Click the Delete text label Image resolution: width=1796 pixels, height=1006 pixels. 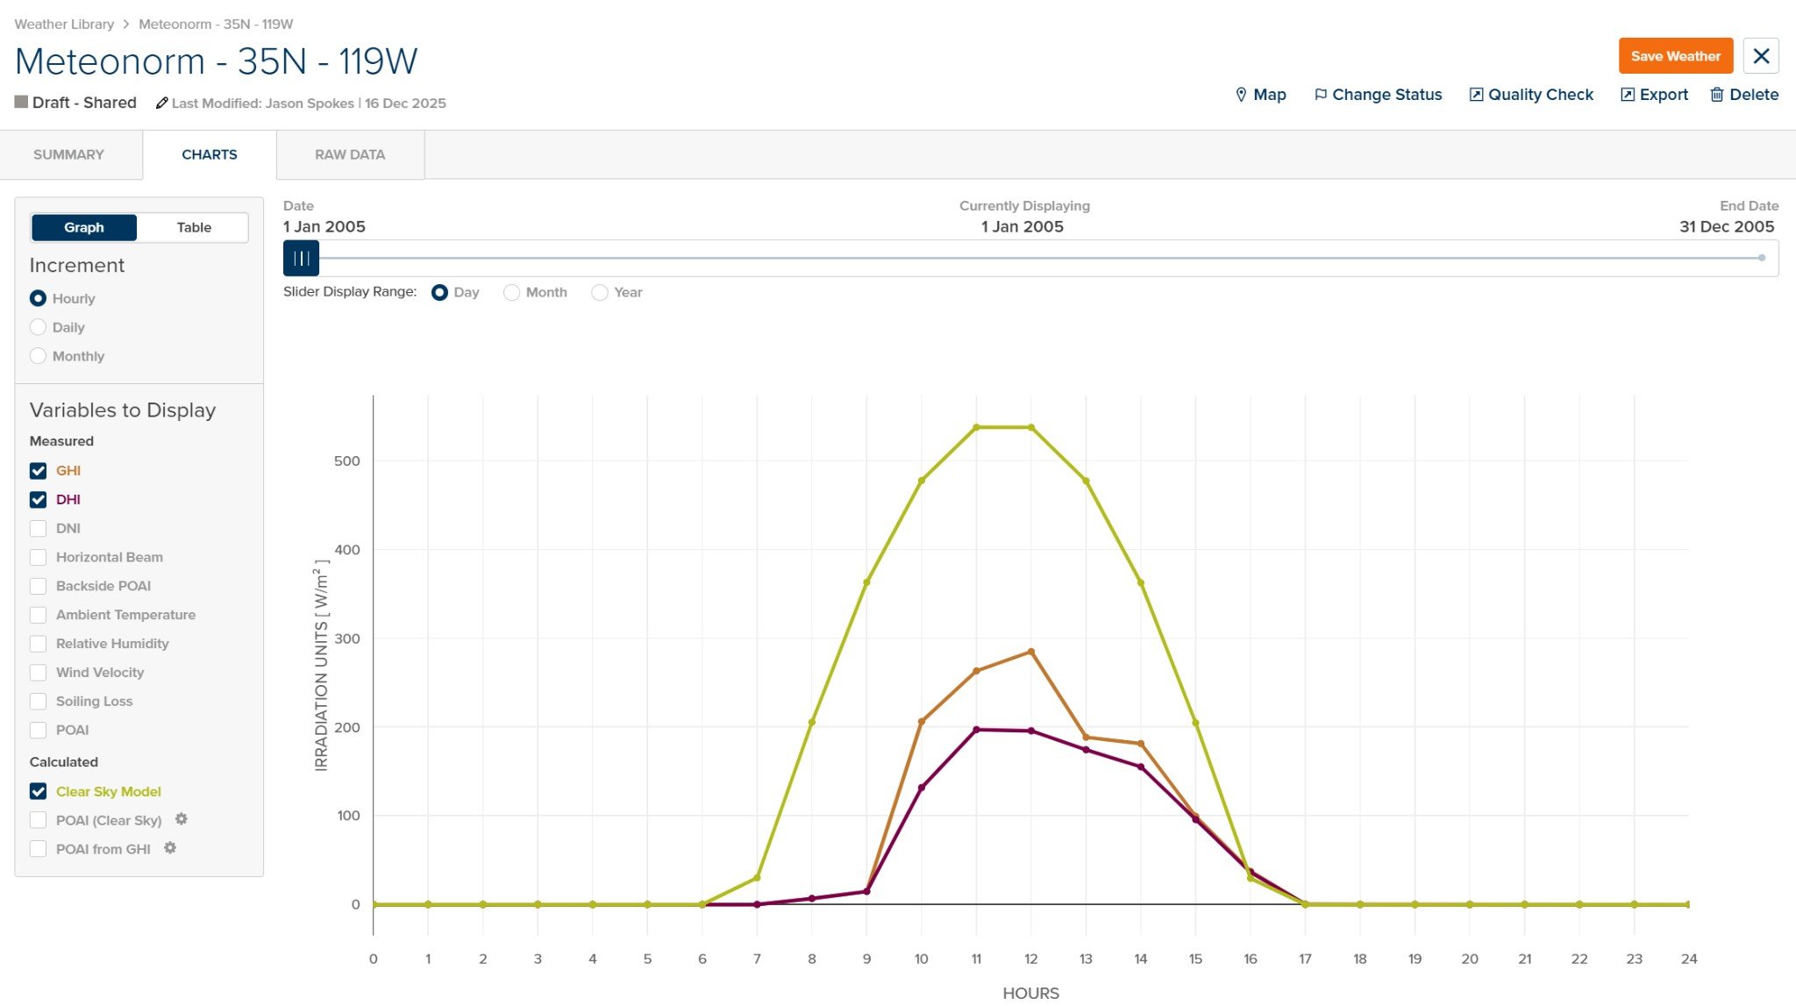click(x=1754, y=95)
